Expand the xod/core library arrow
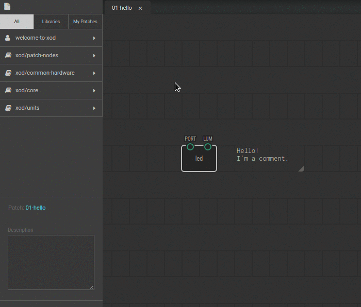Screen dimensions: 361x307 coord(94,91)
